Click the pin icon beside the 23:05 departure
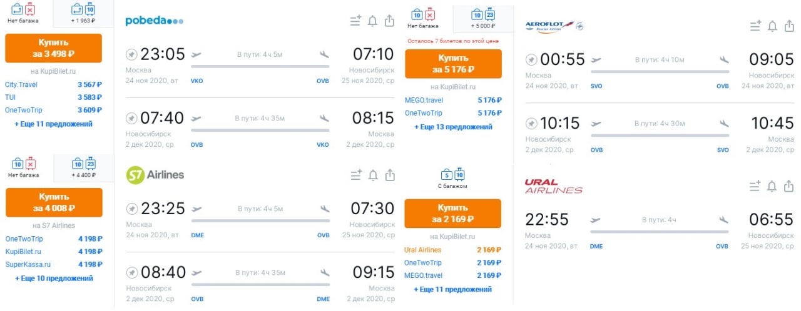This screenshot has width=801, height=311. tap(131, 54)
